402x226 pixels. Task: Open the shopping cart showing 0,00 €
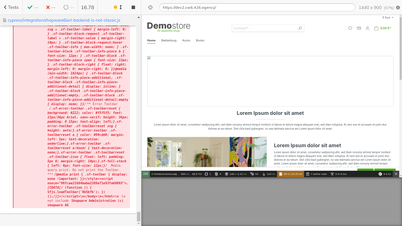point(383,28)
